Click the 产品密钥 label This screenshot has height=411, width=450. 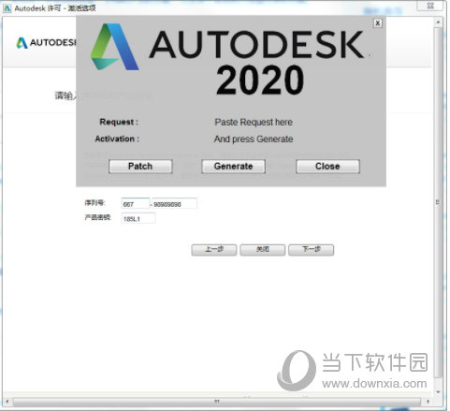point(97,217)
